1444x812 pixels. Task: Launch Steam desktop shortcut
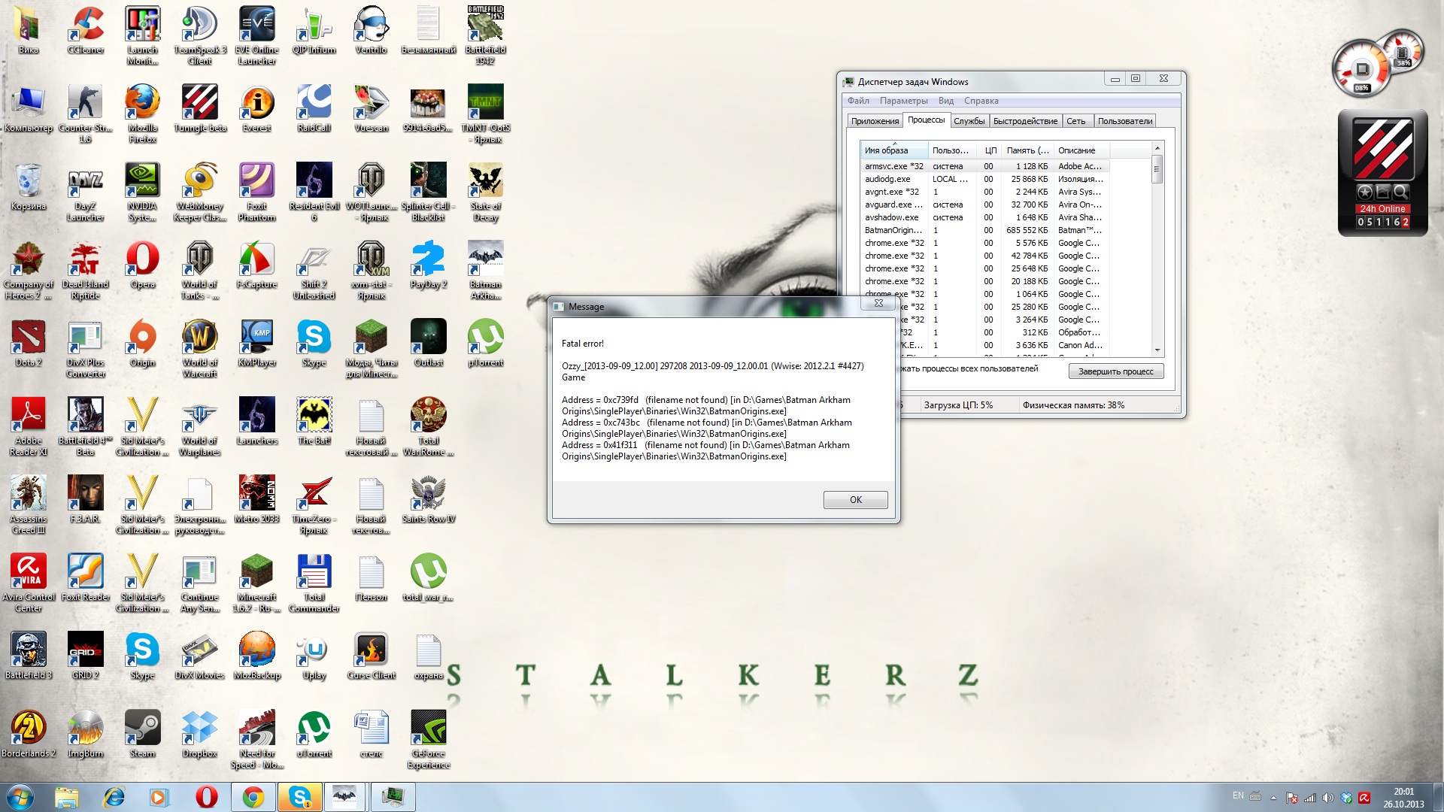143,734
